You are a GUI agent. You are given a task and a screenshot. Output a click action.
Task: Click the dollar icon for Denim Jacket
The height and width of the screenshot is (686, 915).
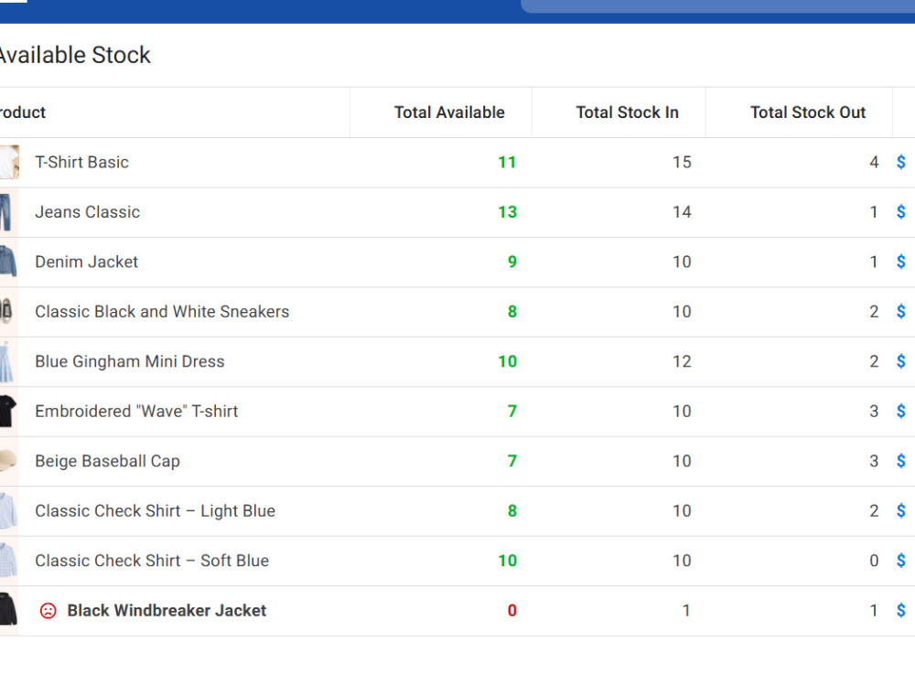tap(901, 262)
